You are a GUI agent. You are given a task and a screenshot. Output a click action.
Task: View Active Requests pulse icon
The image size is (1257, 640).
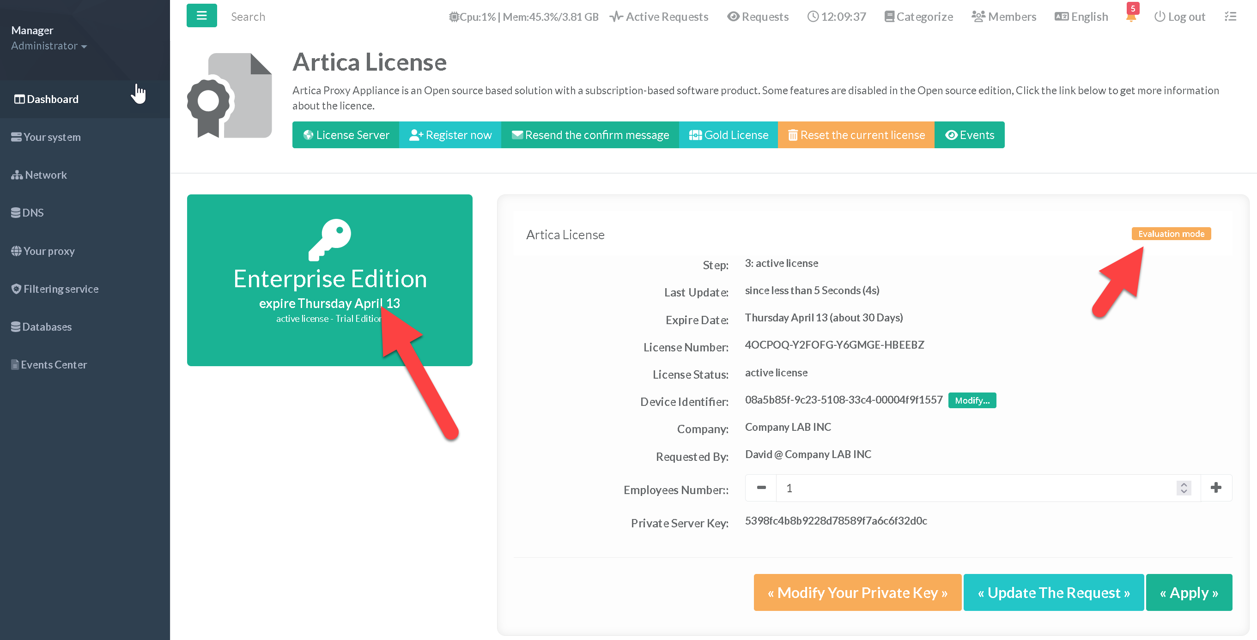click(x=616, y=17)
